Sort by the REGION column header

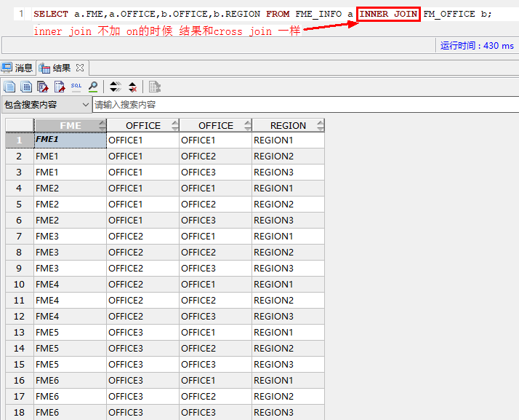[x=289, y=126]
